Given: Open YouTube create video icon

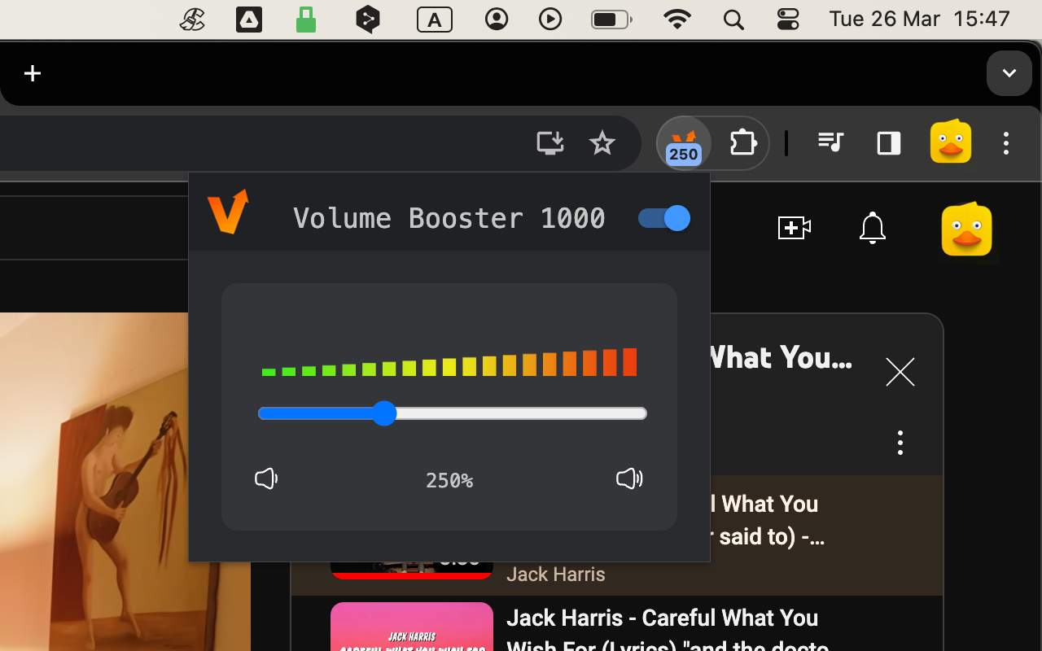Looking at the screenshot, I should point(795,228).
